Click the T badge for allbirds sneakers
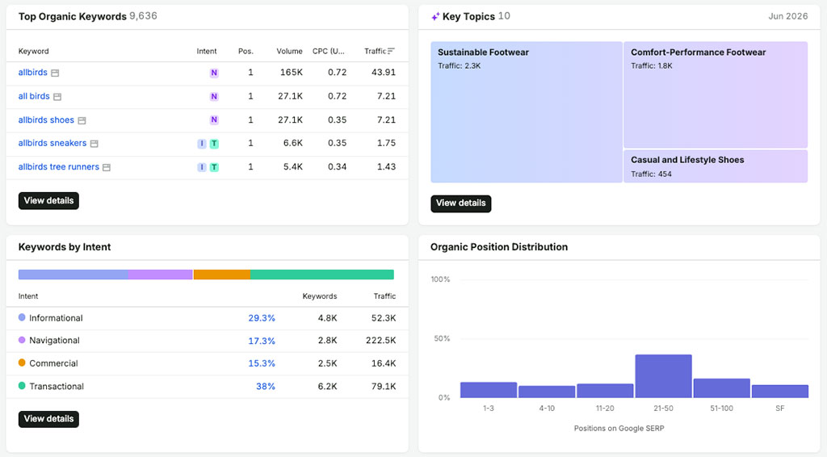827x457 pixels. point(214,144)
